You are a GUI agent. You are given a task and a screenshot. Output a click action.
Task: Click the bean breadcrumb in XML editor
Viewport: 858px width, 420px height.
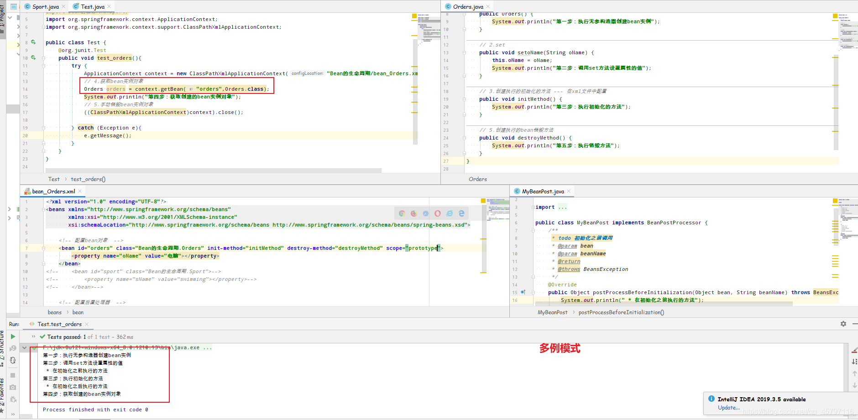tap(78, 312)
